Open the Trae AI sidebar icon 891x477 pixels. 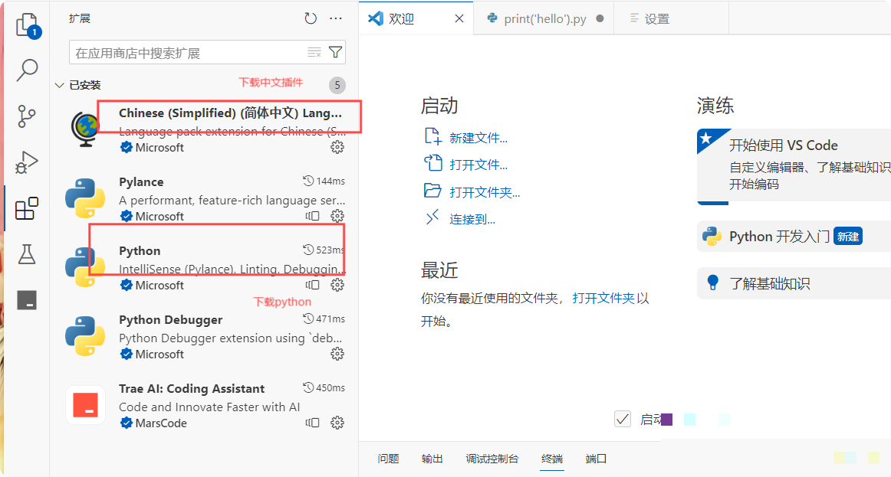click(x=27, y=299)
